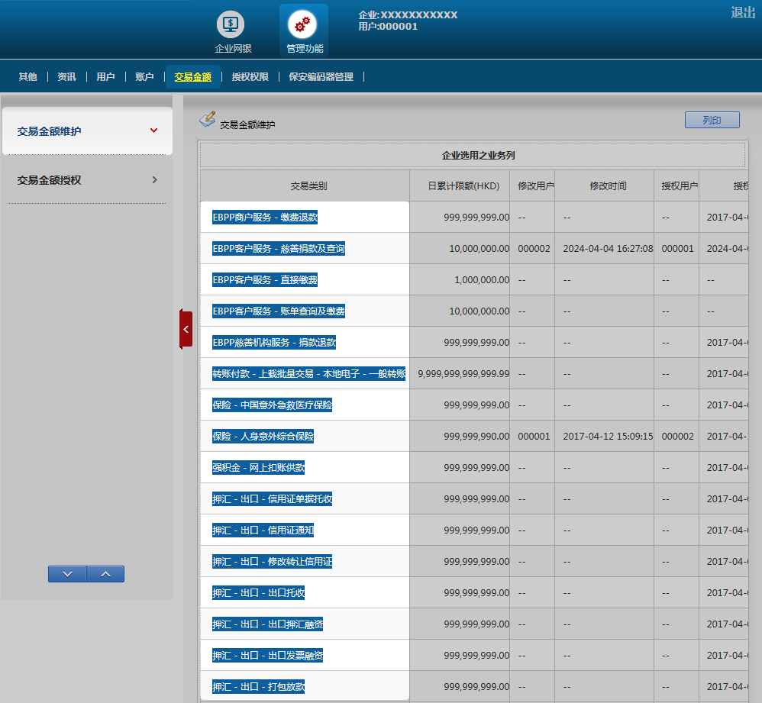The width and height of the screenshot is (762, 703).
Task: Click 退出 to log out
Action: pos(742,12)
